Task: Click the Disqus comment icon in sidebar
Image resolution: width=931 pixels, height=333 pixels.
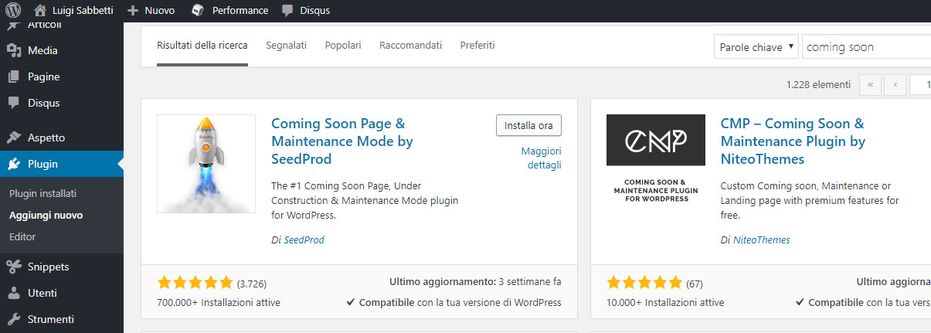Action: point(13,103)
